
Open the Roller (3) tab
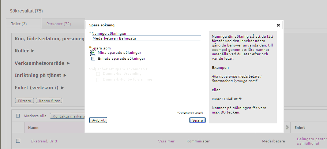(19, 24)
